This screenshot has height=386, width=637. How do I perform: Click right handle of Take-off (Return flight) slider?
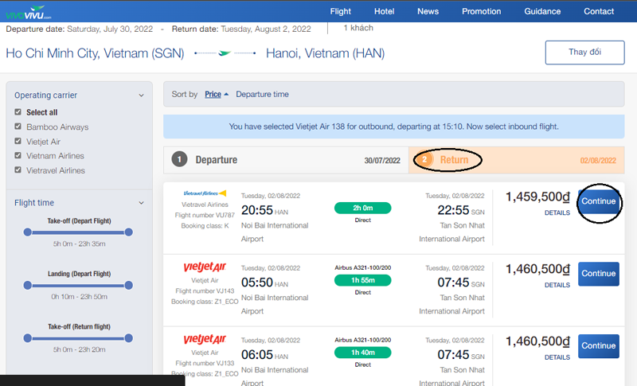129,338
